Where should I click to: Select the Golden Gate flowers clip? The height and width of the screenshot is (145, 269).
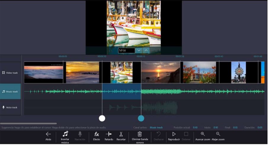[x=199, y=72]
